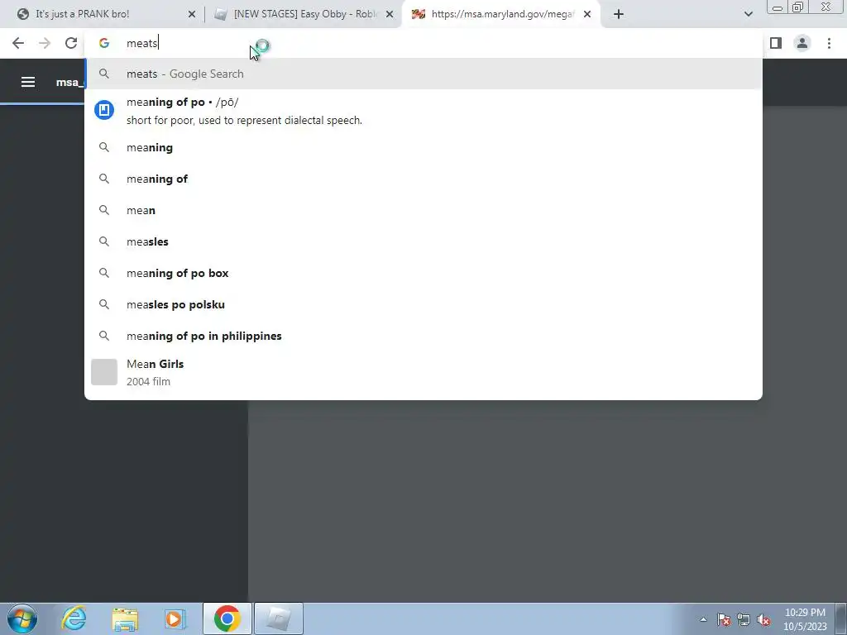Select the "measles" search suggestion

click(x=423, y=241)
